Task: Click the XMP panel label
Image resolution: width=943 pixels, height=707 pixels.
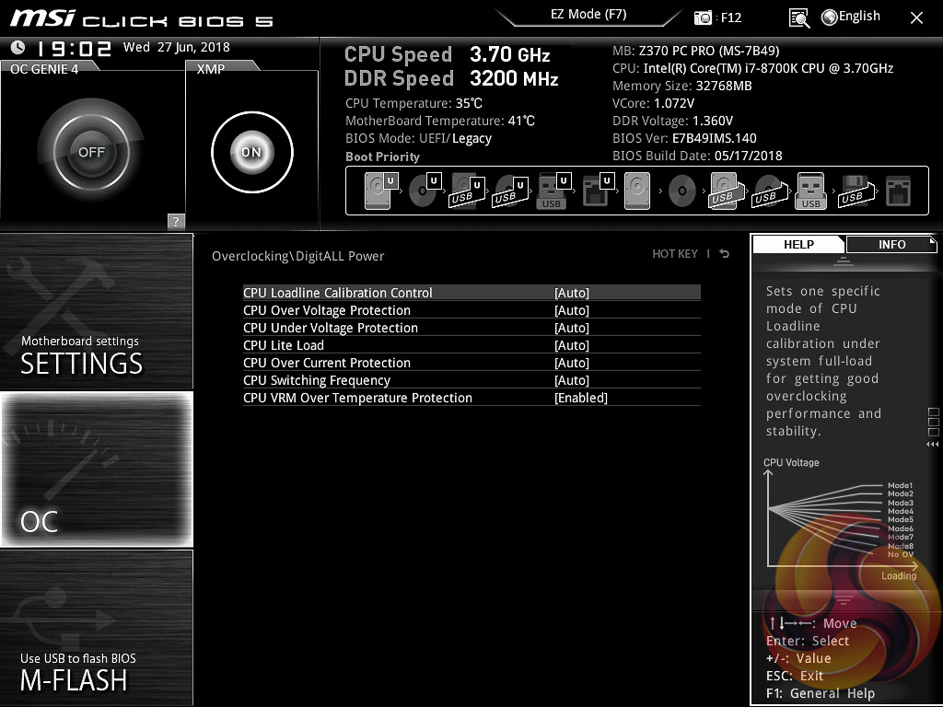Action: pos(211,69)
